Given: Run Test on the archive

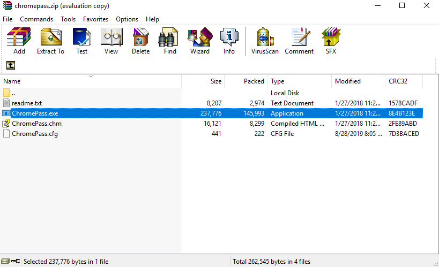Looking at the screenshot, I should point(82,41).
